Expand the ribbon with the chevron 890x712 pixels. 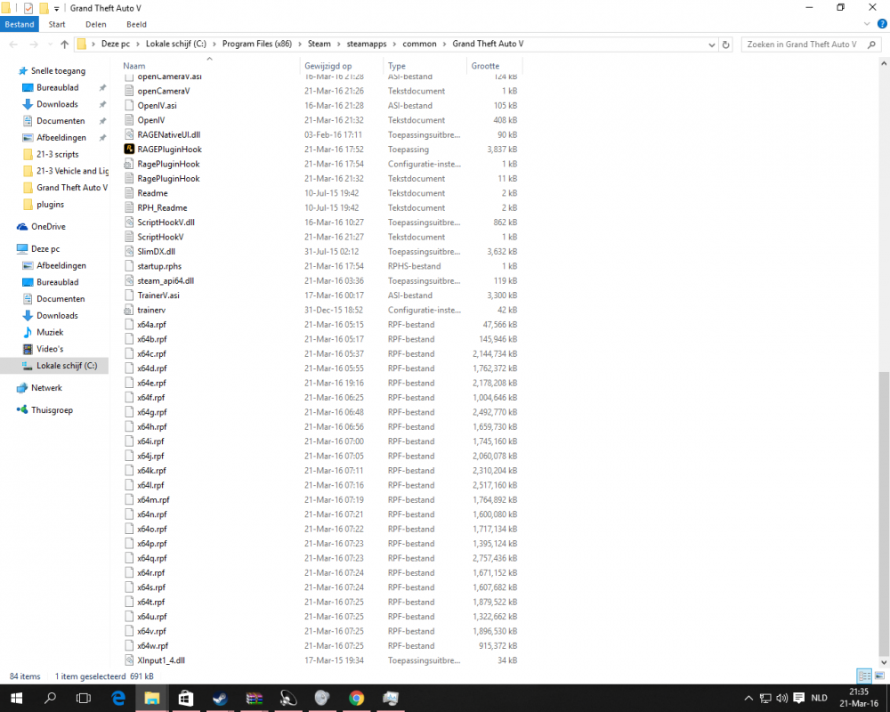point(867,24)
